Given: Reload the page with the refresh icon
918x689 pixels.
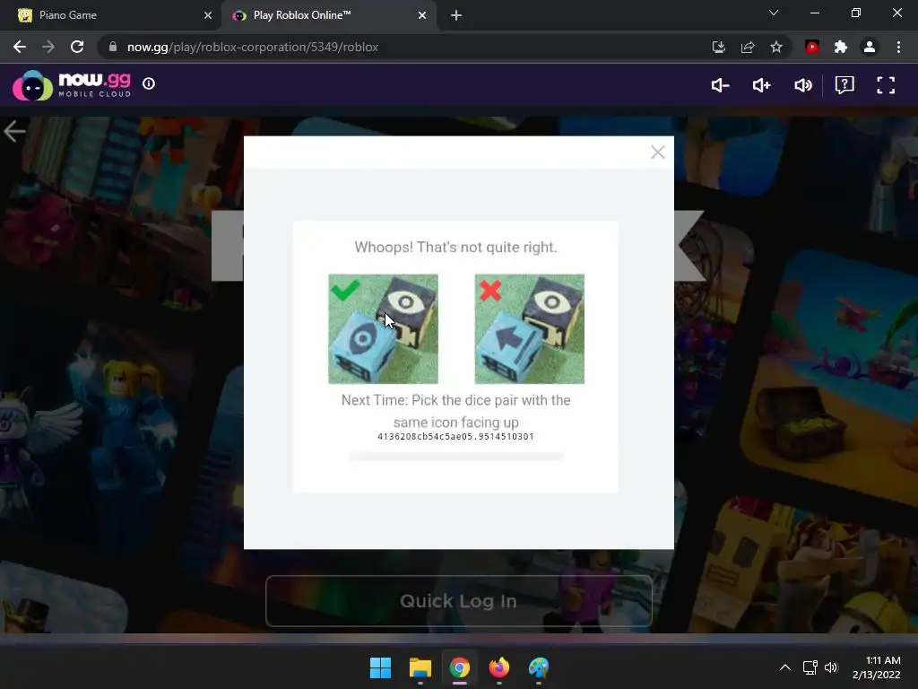Looking at the screenshot, I should click(x=77, y=47).
